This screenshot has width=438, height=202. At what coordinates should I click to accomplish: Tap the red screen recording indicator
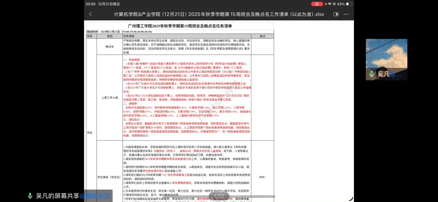click(317, 4)
